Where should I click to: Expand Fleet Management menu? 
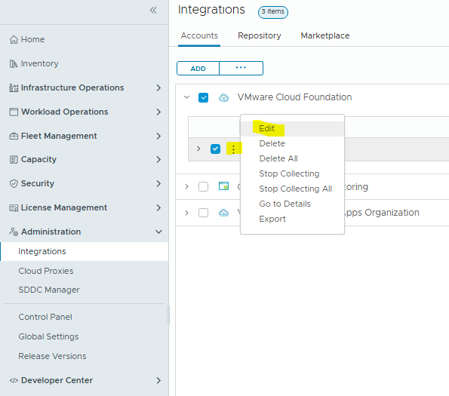point(158,137)
